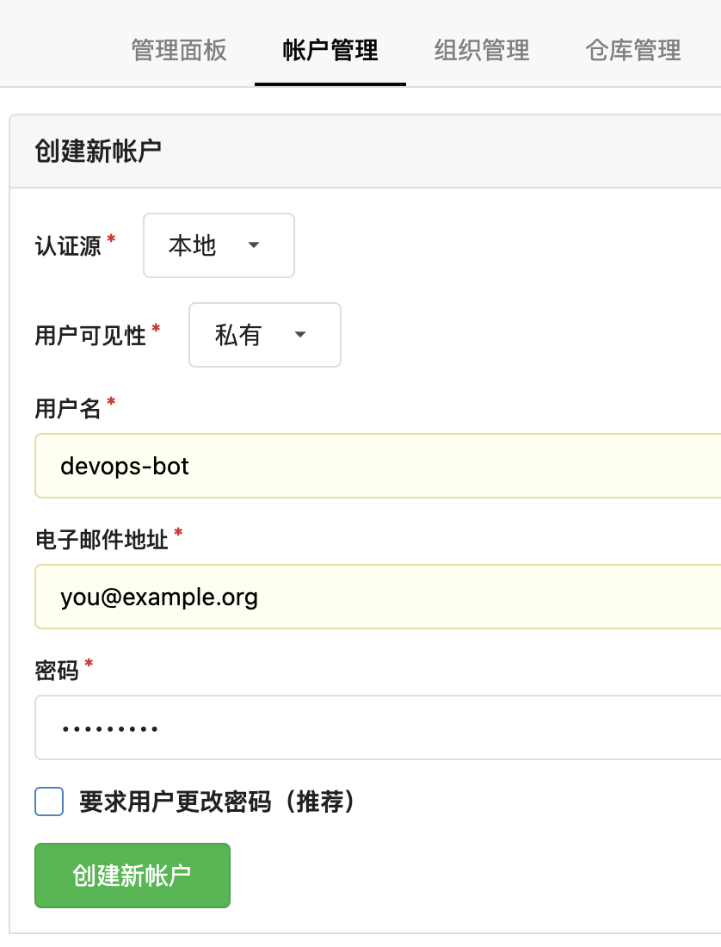Switch to the 组织管理 tab
This screenshot has height=947, width=721.
click(482, 50)
